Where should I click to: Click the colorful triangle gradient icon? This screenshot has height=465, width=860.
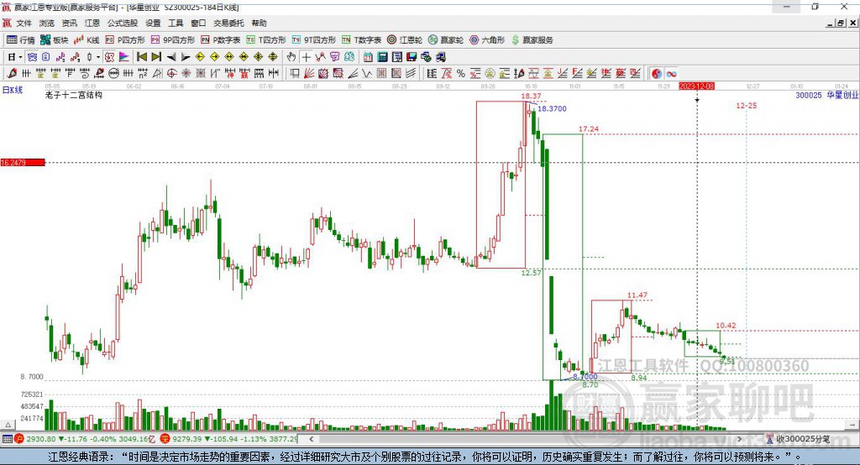tap(124, 57)
